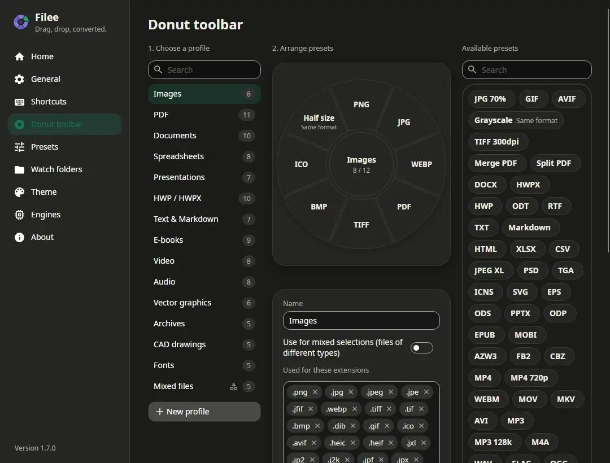Pick the Grayscale Same format preset

point(516,120)
